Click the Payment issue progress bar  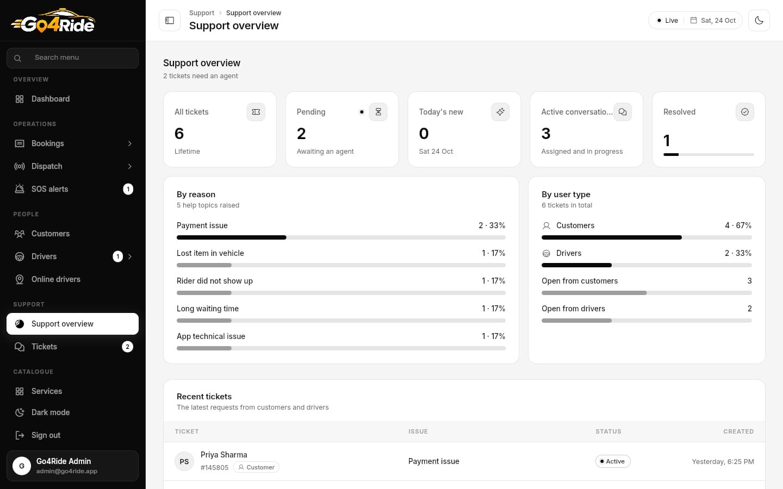(341, 237)
